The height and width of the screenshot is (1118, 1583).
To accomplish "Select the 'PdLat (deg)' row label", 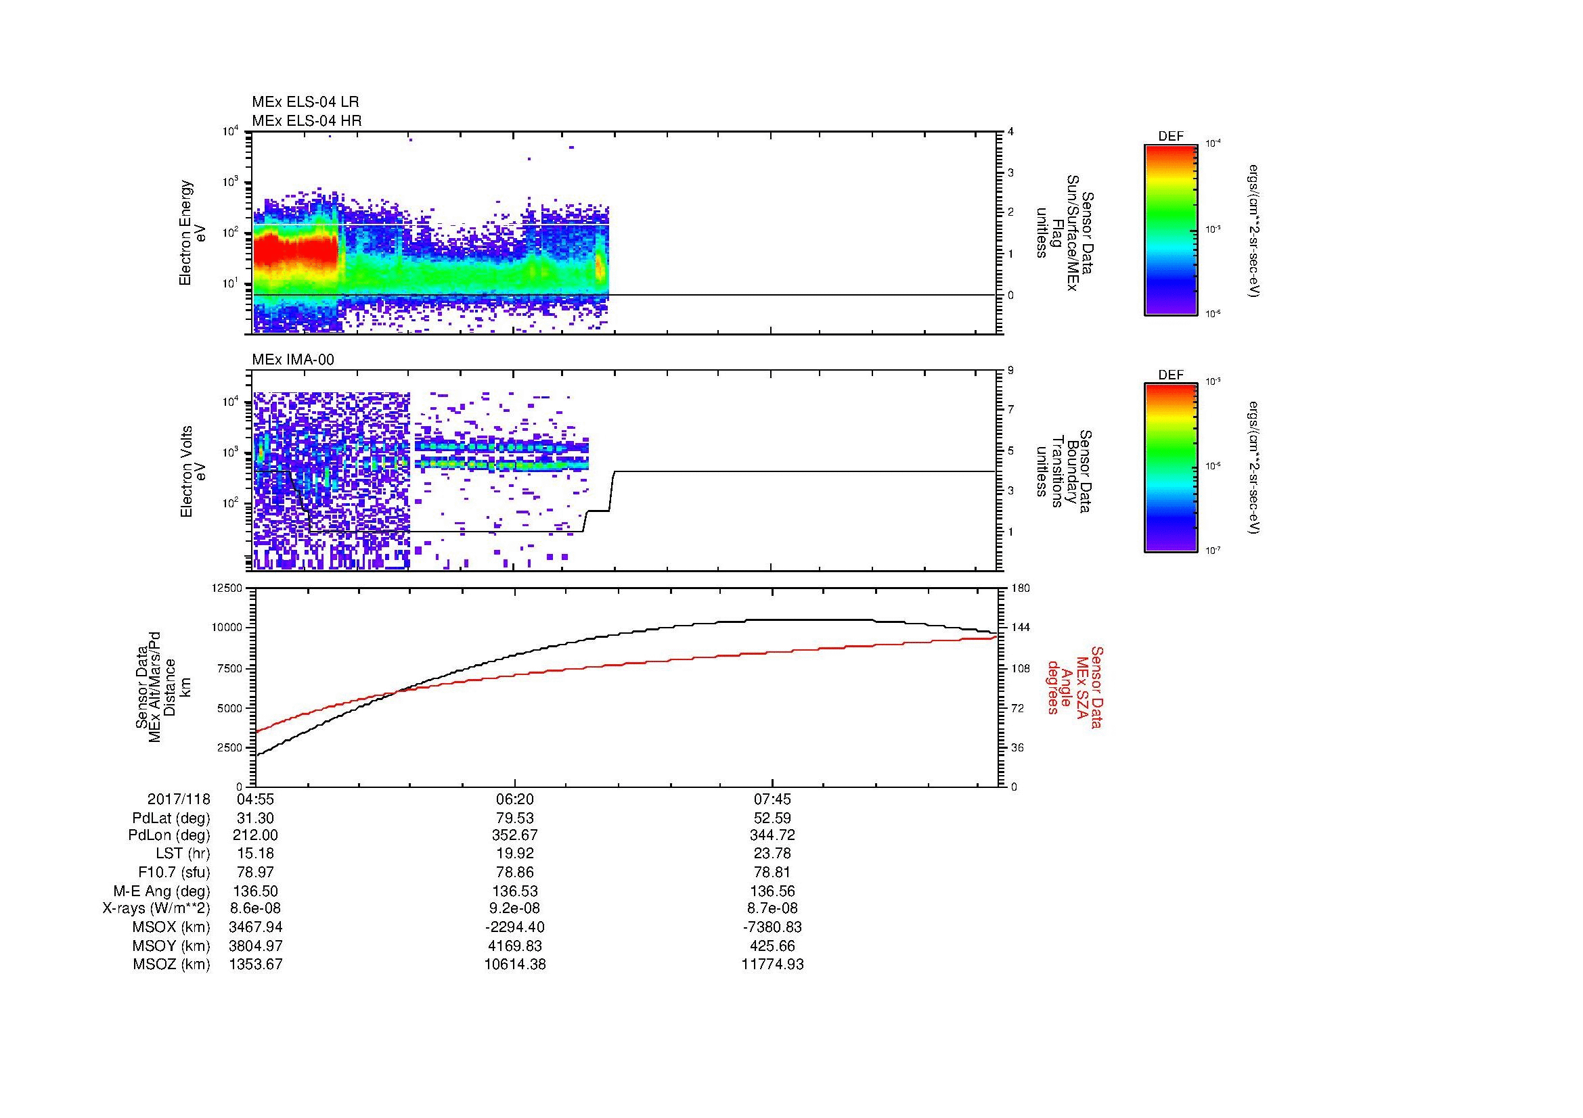I will [x=171, y=818].
